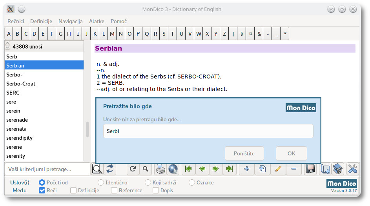Viewport: 370px width, 206px height.
Task: Click the floppy disk save icon
Action: point(310,169)
